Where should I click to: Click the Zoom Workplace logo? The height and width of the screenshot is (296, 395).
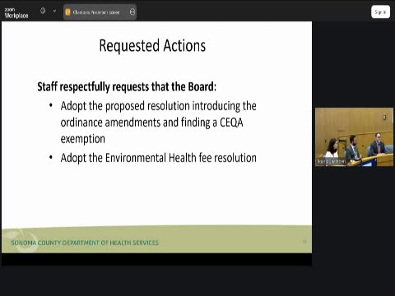[16, 13]
